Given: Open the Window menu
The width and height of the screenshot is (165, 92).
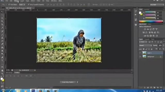Looking at the screenshot, I should (x=54, y=1).
